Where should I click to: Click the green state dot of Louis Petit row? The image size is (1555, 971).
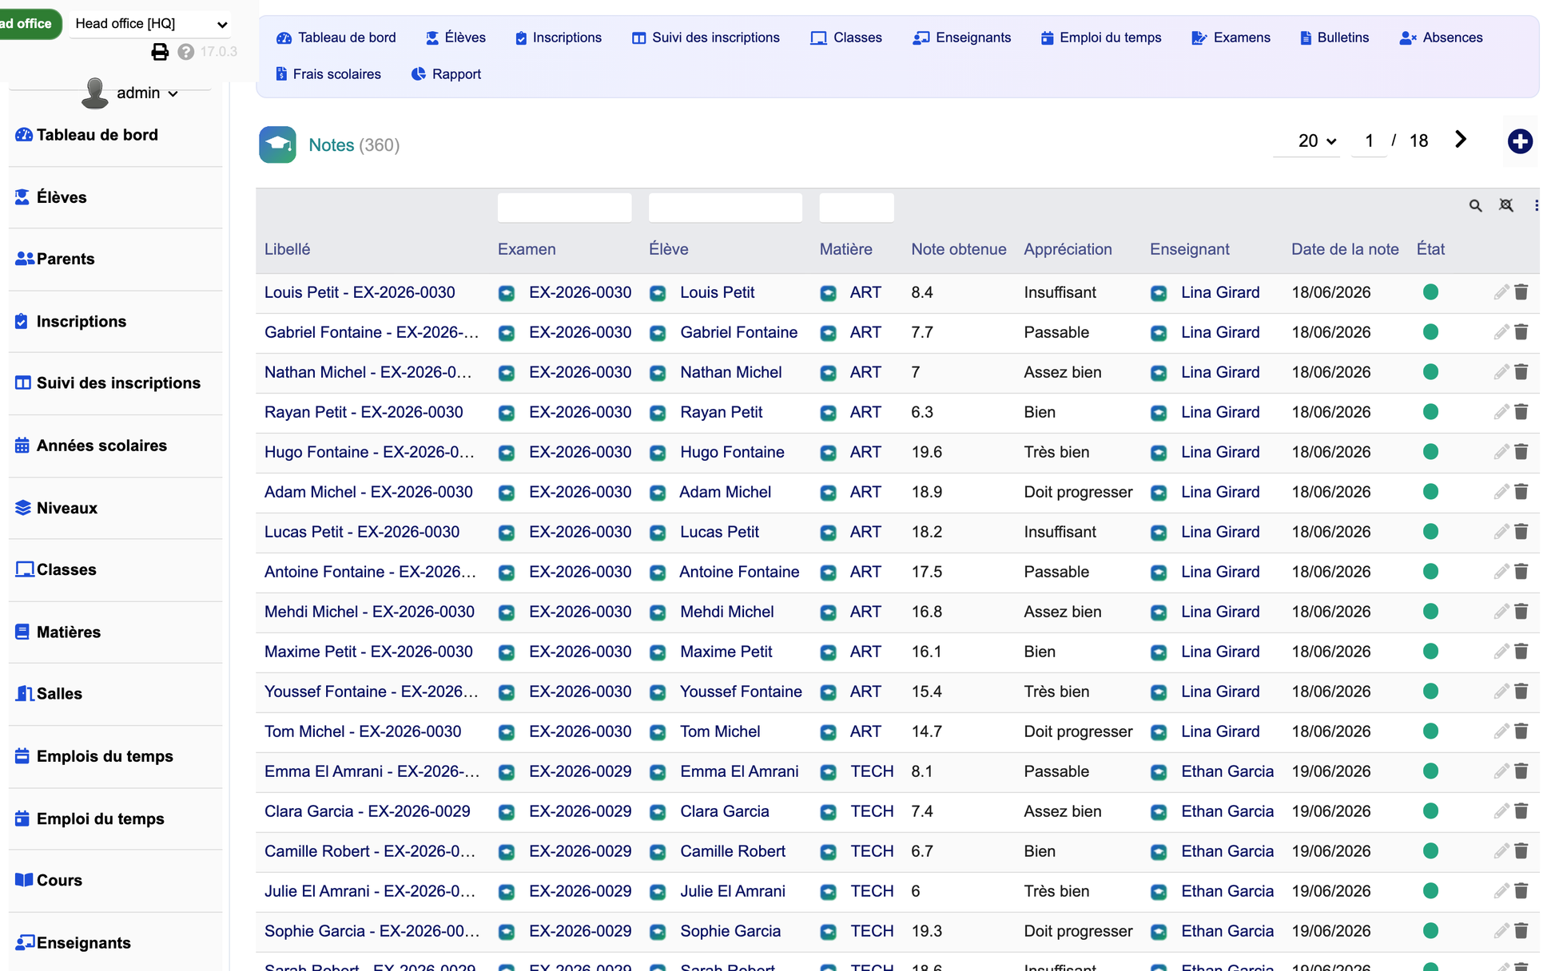[x=1430, y=292]
